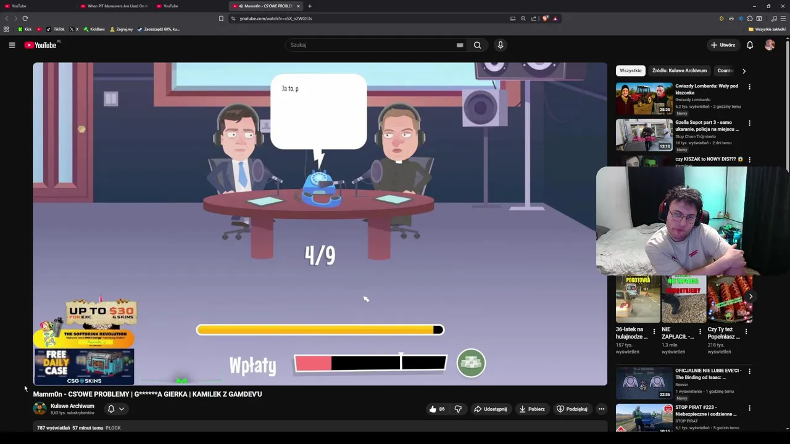Screen dimensions: 790x444
Task: Open KickBans bookmark
Action: pyautogui.click(x=94, y=29)
